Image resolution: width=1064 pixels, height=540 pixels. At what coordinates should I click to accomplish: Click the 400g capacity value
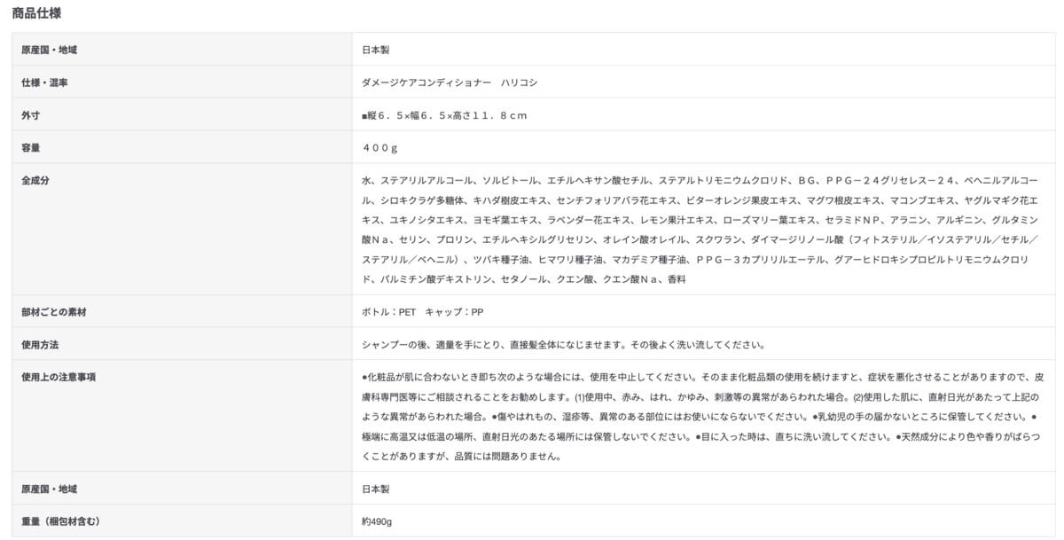click(x=379, y=148)
